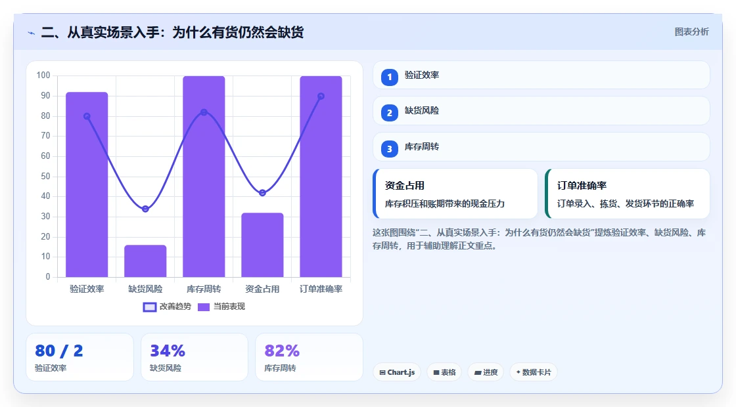This screenshot has width=736, height=407.
Task: Click the 100 y-axis value
Action: click(x=43, y=75)
